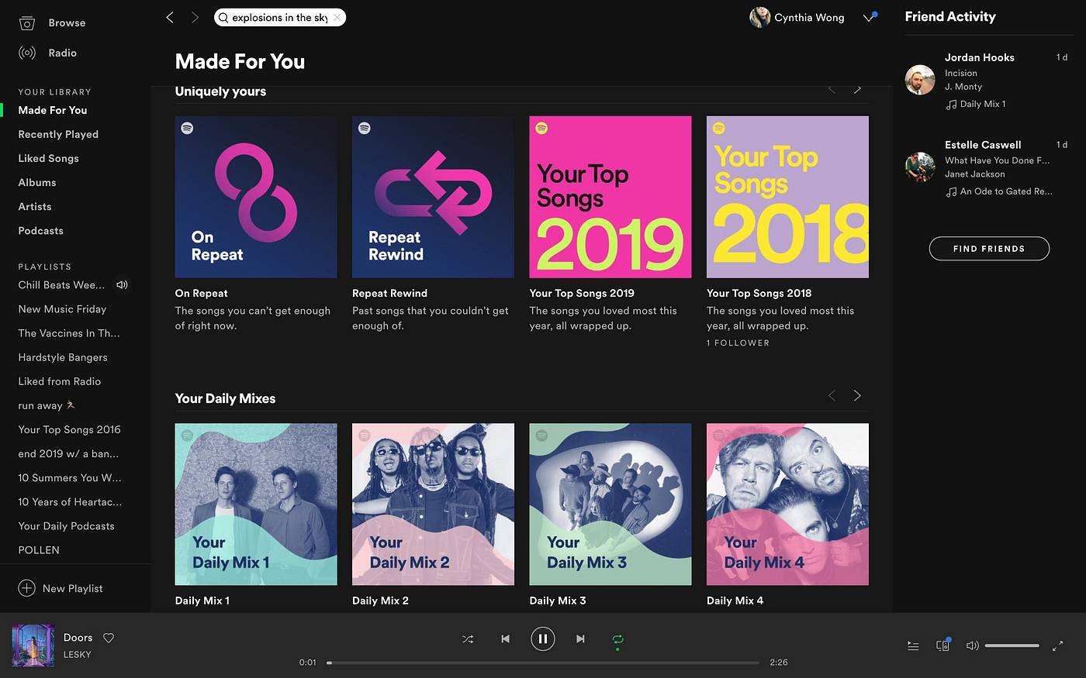Navigate back with the left arrow
The height and width of the screenshot is (678, 1086).
[170, 17]
